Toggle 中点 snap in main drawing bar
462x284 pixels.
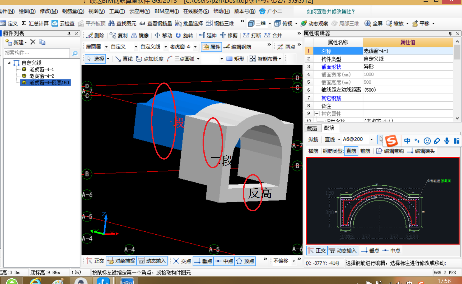(x=224, y=261)
